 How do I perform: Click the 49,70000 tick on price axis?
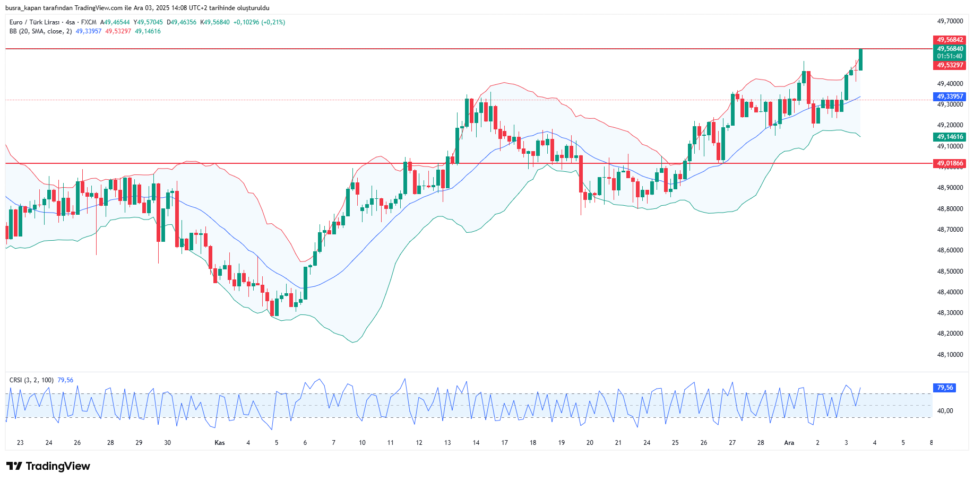(x=950, y=21)
